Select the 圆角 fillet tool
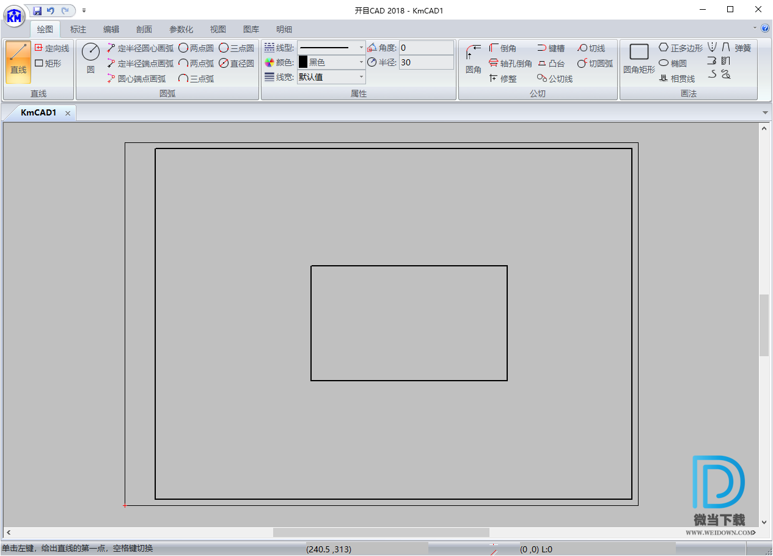Image resolution: width=773 pixels, height=556 pixels. point(474,59)
